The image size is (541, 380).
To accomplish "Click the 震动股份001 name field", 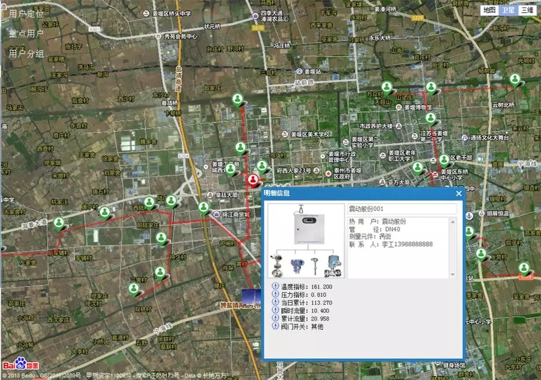I will click(402, 209).
